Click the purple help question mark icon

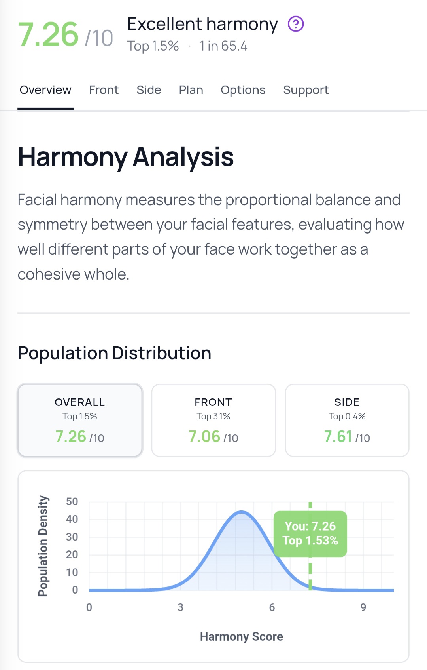[295, 24]
